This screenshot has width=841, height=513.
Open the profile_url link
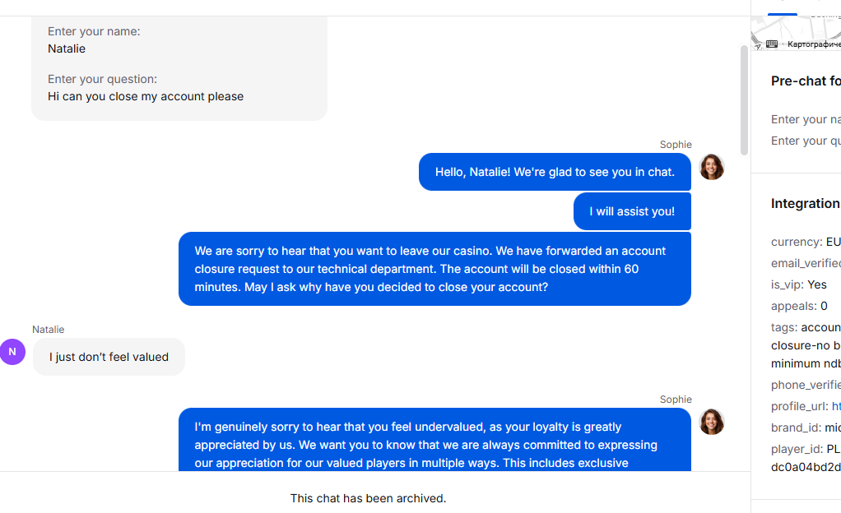click(x=836, y=406)
